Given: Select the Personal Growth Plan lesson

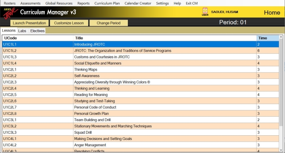Looking at the screenshot, I should pos(141,114).
